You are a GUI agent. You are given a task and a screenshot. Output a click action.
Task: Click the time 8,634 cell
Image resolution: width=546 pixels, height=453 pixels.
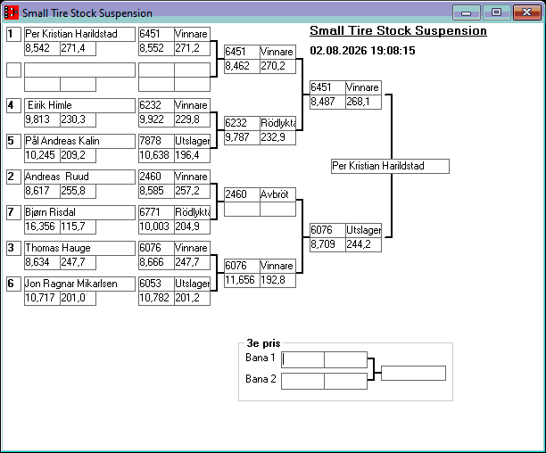(x=42, y=262)
